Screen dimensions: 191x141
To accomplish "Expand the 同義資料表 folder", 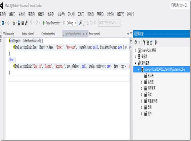I will point(141,101).
